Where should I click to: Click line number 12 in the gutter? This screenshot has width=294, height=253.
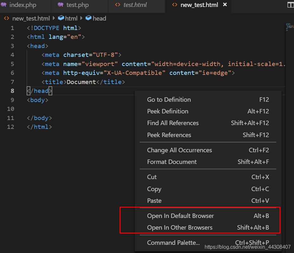coord(11,127)
